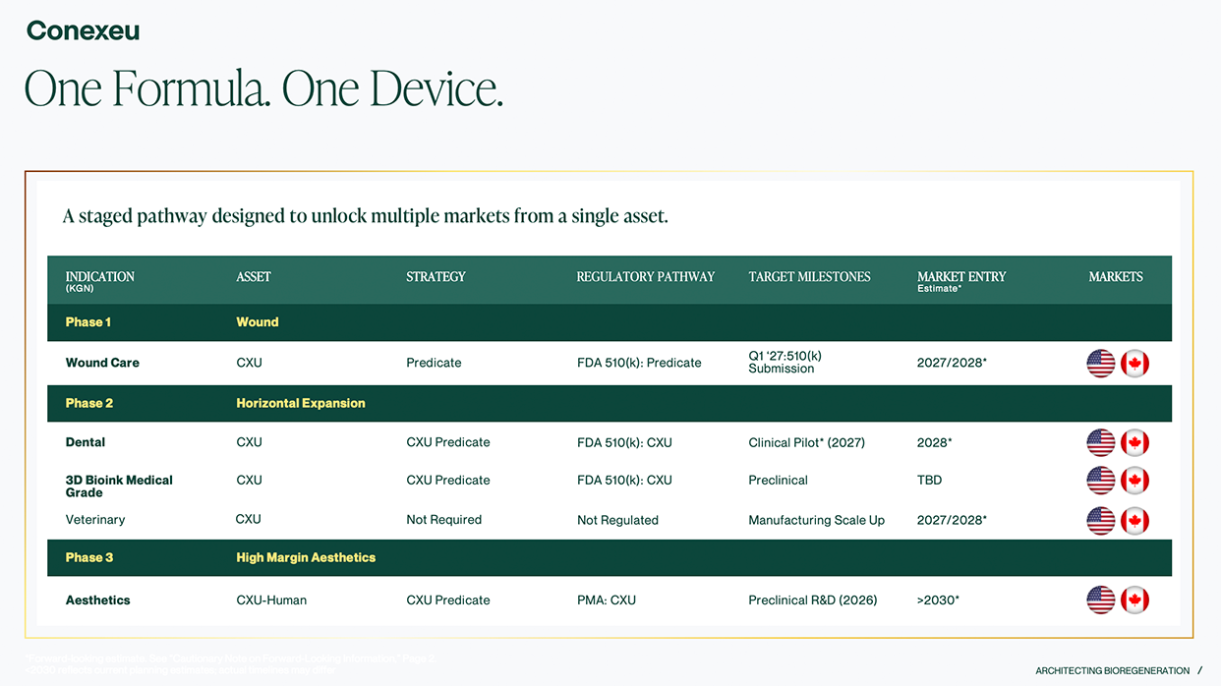The height and width of the screenshot is (686, 1221).
Task: Click the US flag in Wound Care row
Action: (1101, 364)
